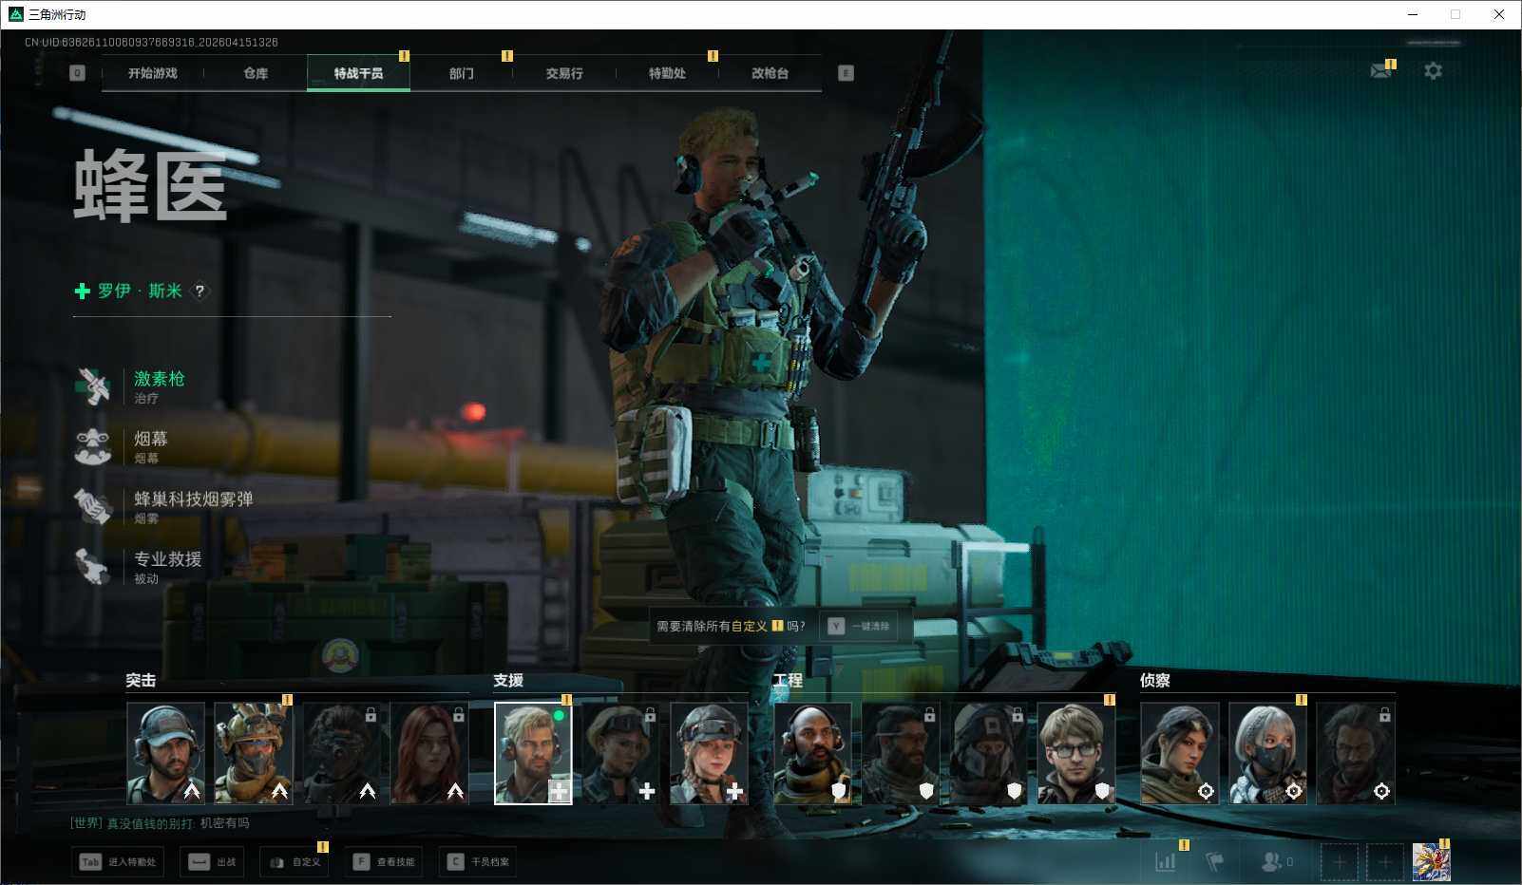Click the 激素枪 skill name
1522x885 pixels.
(x=160, y=379)
